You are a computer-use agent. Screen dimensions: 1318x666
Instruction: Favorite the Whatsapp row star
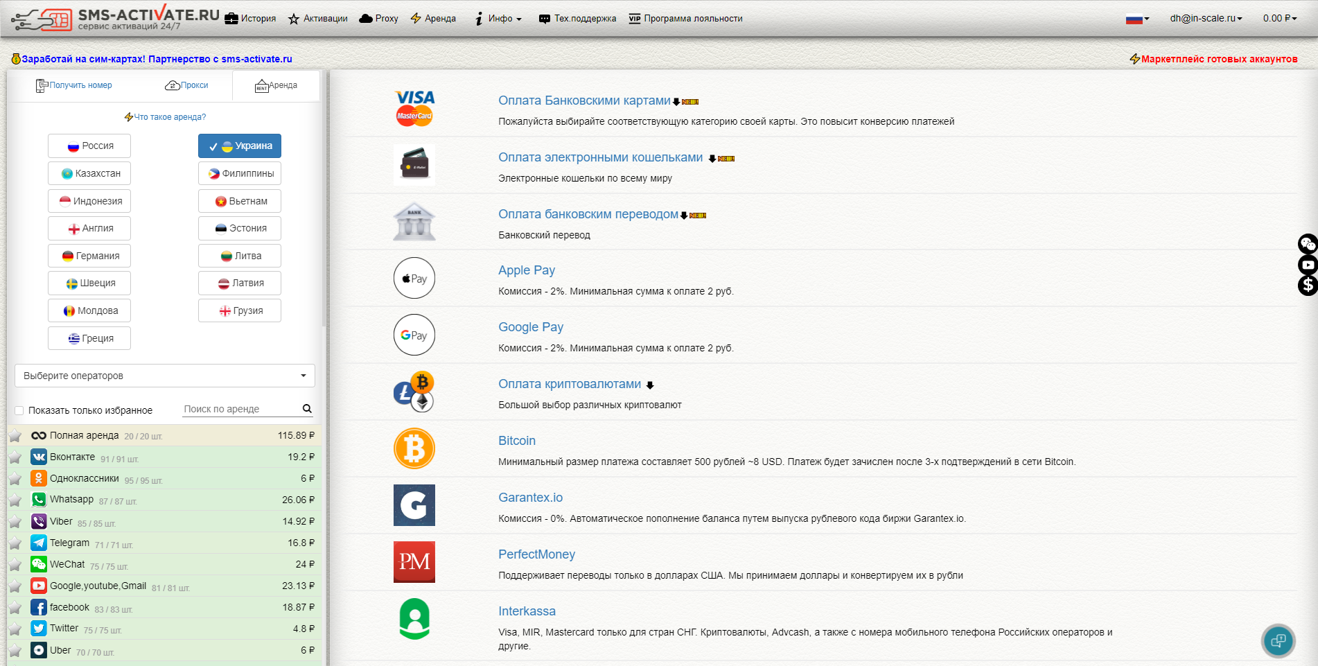pos(15,500)
